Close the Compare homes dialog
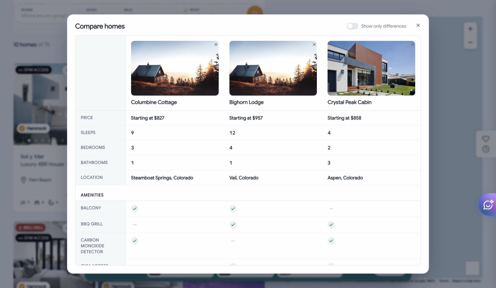The height and width of the screenshot is (288, 496). click(x=418, y=25)
